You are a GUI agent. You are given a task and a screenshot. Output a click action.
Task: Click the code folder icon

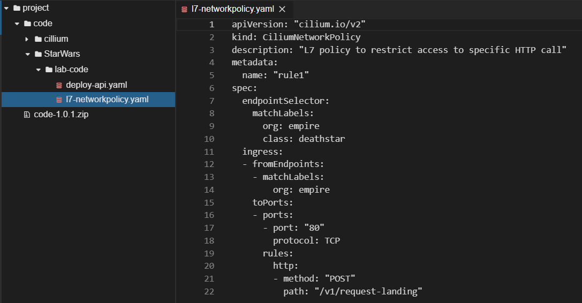point(27,24)
